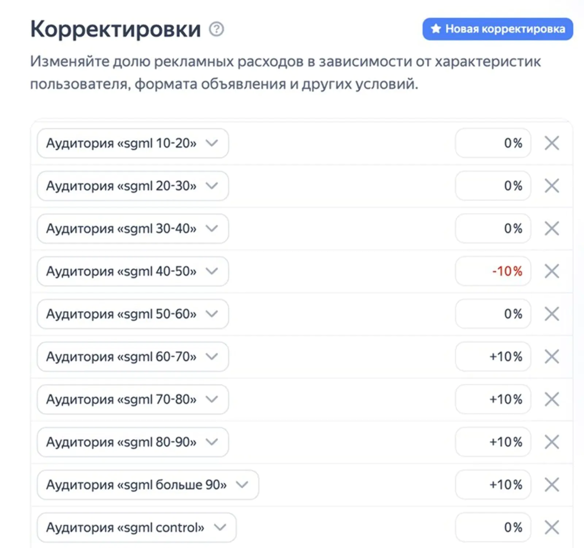Click the 0% field for «sgml 50-60»
The height and width of the screenshot is (548, 584).
492,314
